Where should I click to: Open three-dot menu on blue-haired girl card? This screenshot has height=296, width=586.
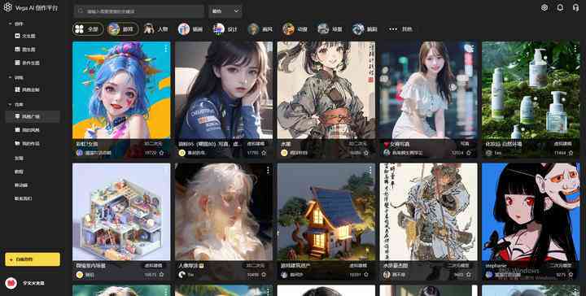[165, 49]
